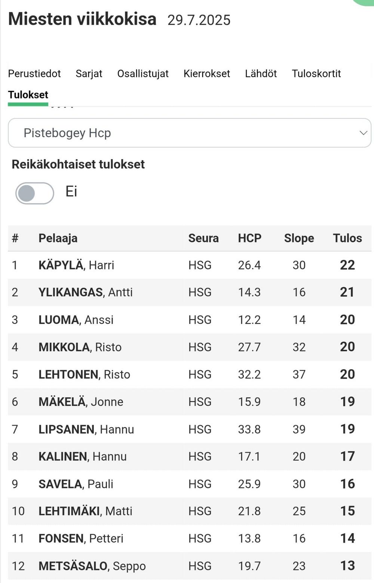Open the Pistebogey Hcp dropdown

point(190,133)
